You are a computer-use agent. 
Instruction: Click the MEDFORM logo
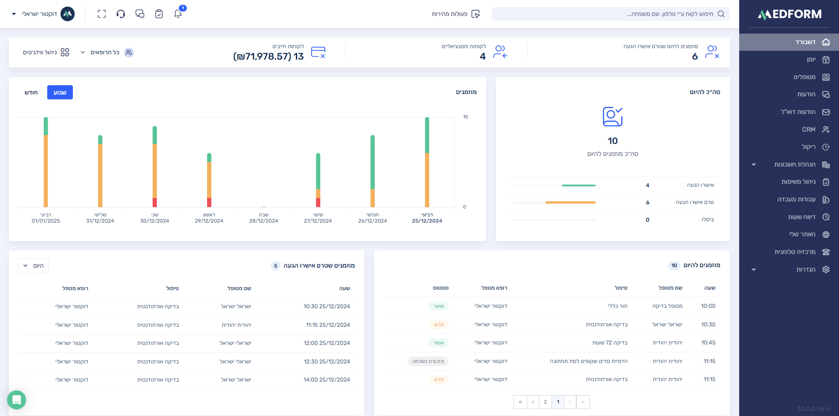click(790, 14)
